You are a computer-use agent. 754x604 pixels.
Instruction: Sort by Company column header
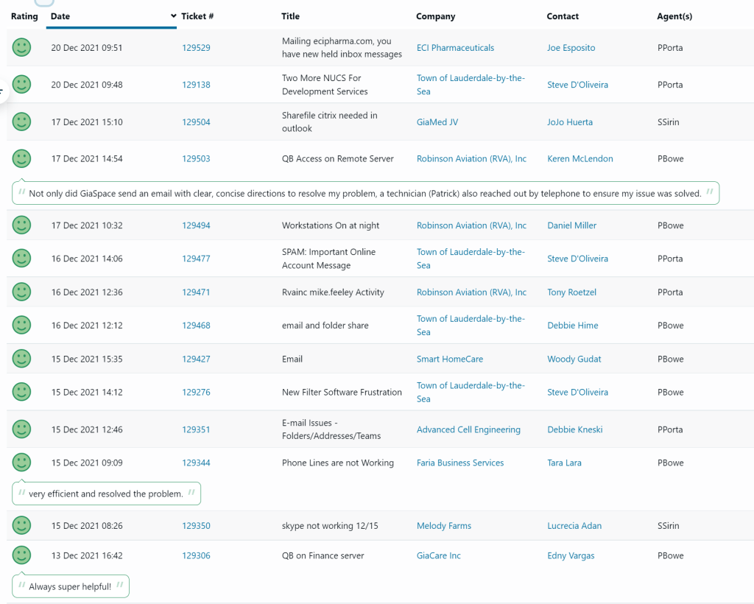pyautogui.click(x=435, y=16)
